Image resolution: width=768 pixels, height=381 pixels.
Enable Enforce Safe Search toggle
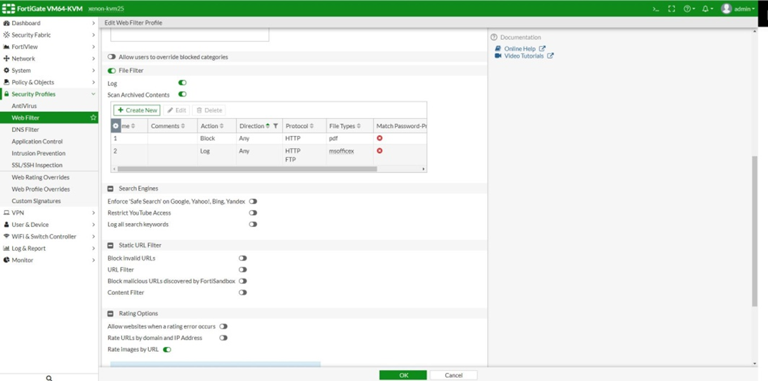tap(253, 202)
